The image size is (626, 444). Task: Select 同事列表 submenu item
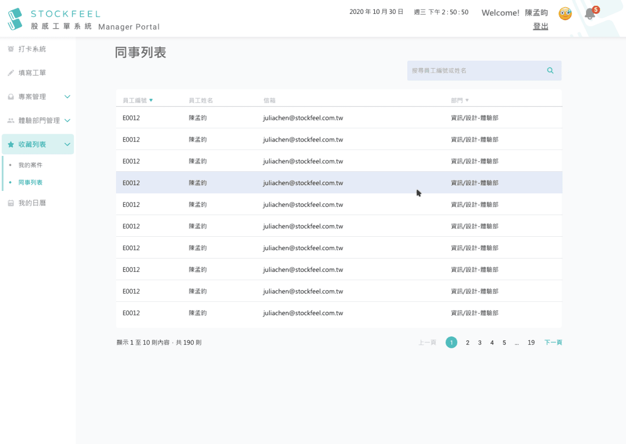31,183
